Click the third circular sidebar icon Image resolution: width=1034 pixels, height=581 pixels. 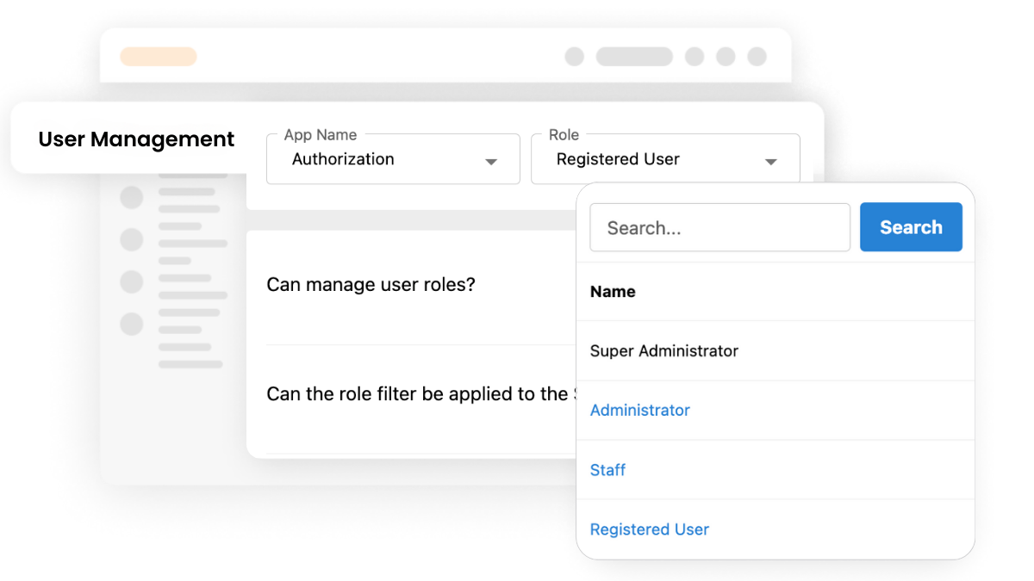[131, 281]
